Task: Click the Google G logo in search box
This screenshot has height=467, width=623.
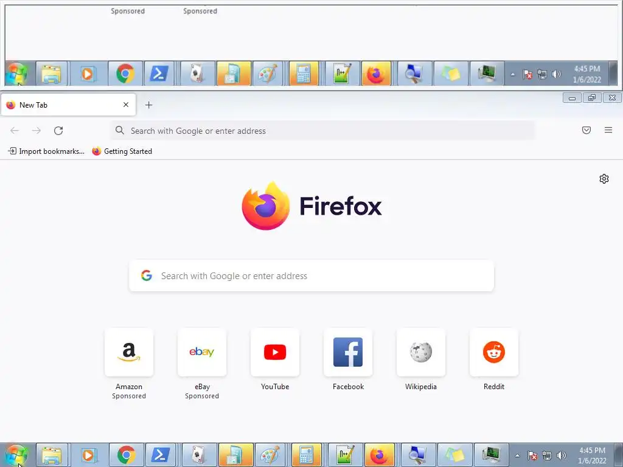Action: tap(147, 275)
